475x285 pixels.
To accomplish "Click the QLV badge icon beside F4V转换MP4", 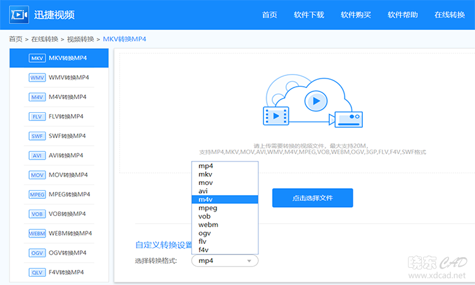I will 37,272.
